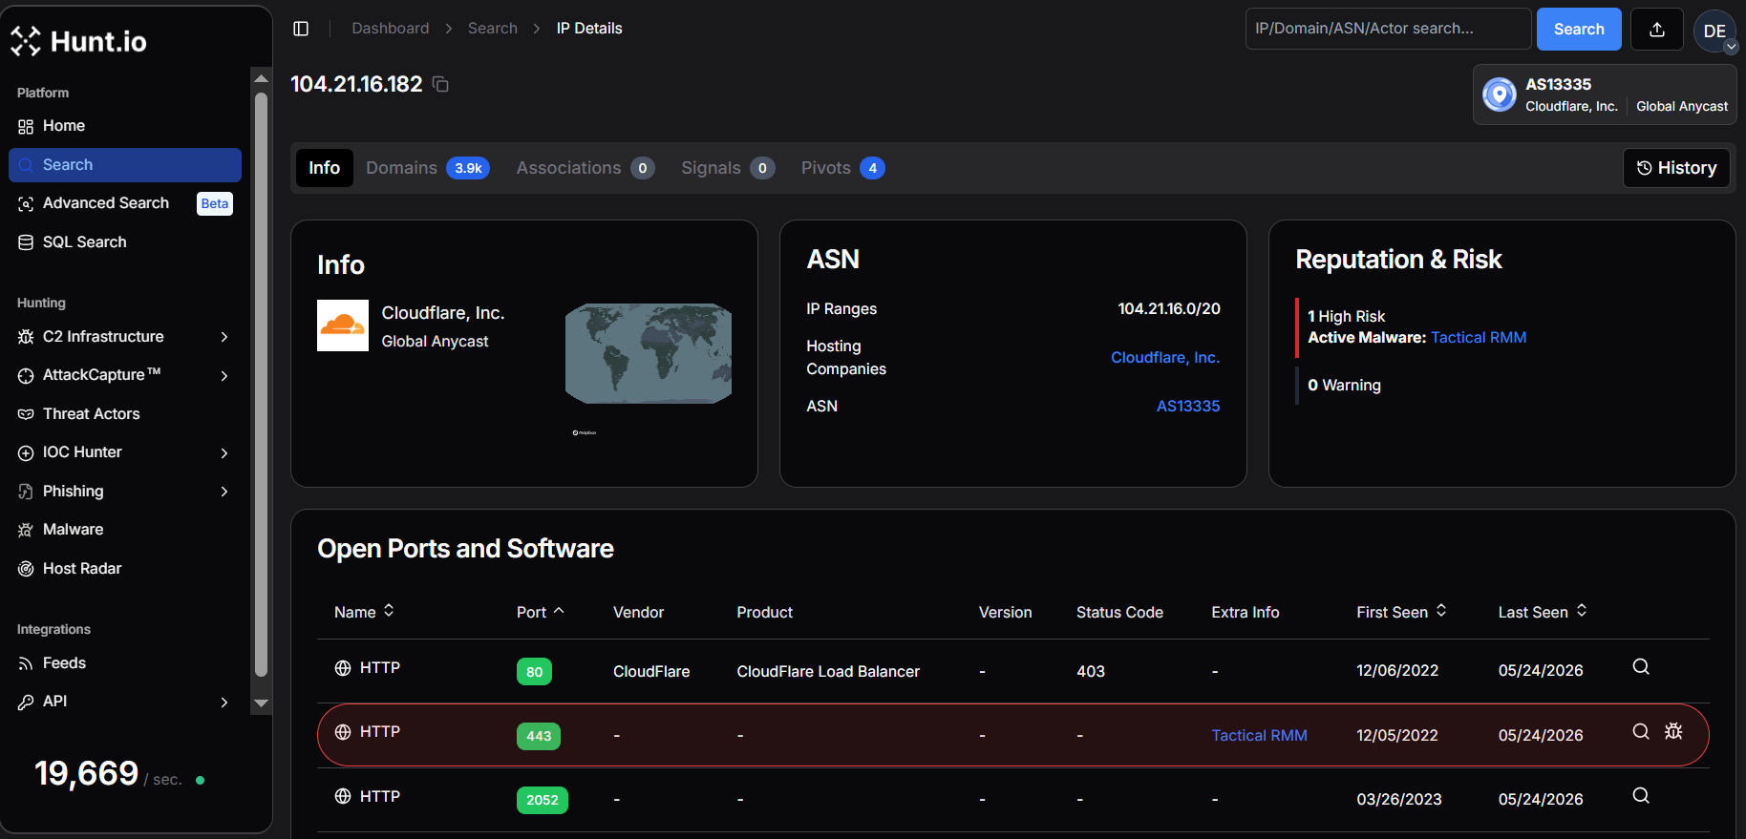
Task: Click the AttackCapture sidebar icon
Action: (x=26, y=376)
